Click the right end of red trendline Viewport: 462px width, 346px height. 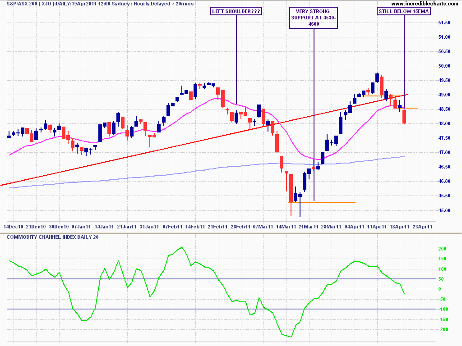pyautogui.click(x=407, y=94)
